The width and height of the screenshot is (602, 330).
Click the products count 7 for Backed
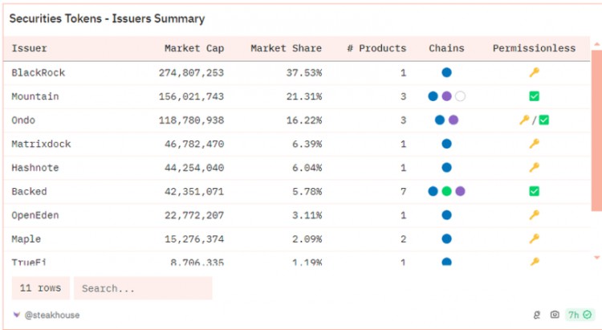tap(403, 191)
